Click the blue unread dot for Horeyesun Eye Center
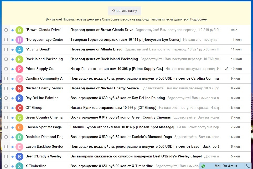253x169 pixels. pos(12,40)
